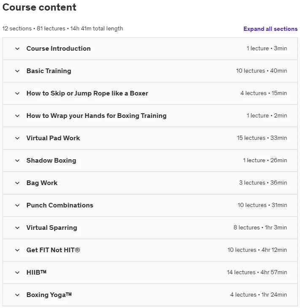Expand the Course Introduction chevron
The width and height of the screenshot is (300, 308).
tap(17, 49)
